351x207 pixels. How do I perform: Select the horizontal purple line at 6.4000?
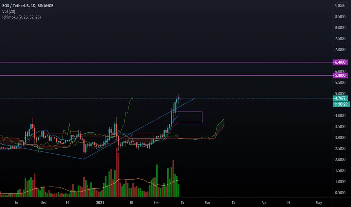[166, 62]
